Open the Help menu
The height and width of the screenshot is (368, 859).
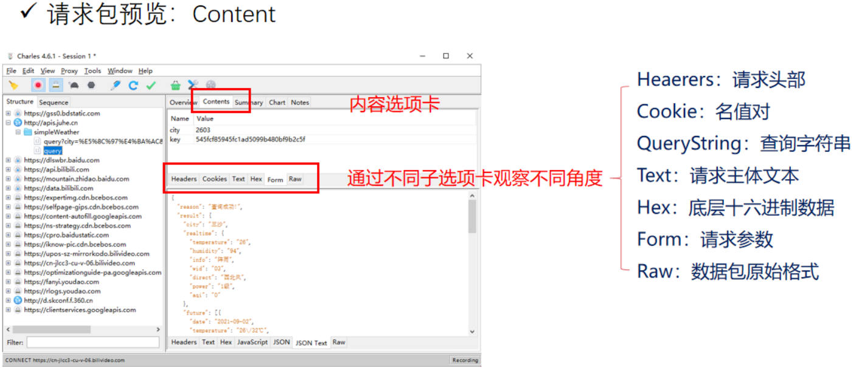(x=145, y=71)
